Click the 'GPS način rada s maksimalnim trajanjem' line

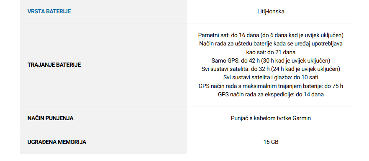271,86
